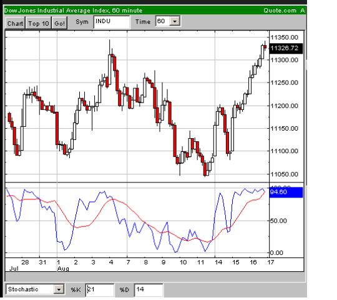The height and width of the screenshot is (300, 337).
Task: Click the 0.00 stochastic axis label
Action: 276,252
